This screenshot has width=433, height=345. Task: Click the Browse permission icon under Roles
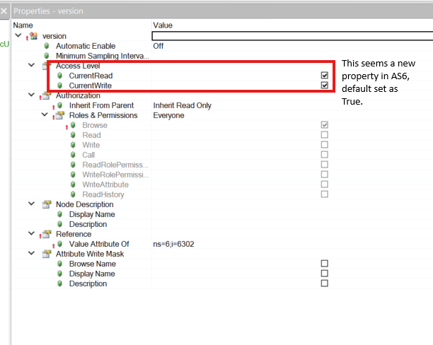tap(73, 125)
